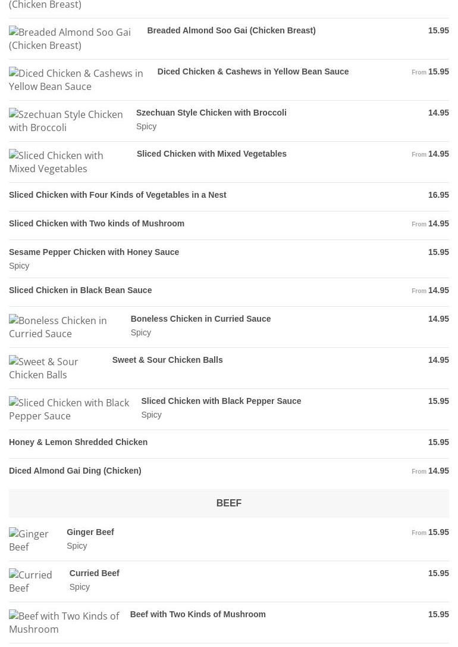The image size is (458, 647).
Task: Select the Curried Beef item title
Action: pos(95,573)
